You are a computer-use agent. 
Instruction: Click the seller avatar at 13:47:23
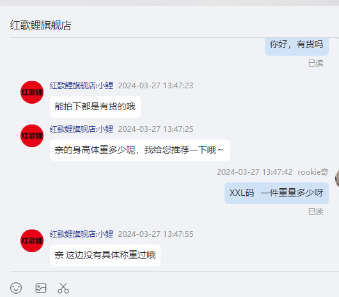click(x=32, y=92)
